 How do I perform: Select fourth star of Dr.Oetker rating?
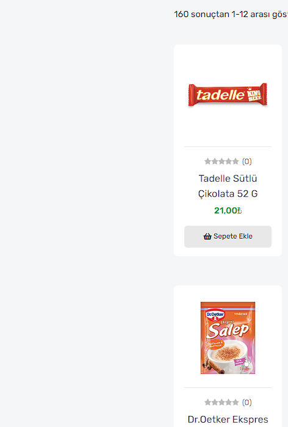[229, 402]
